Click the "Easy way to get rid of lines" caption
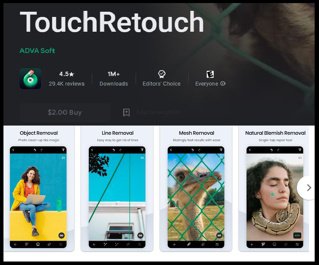The height and width of the screenshot is (265, 319). 117,140
